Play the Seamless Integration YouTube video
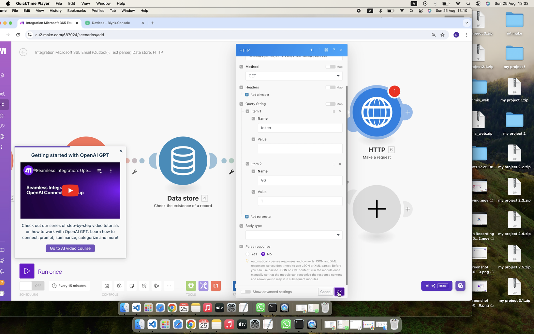Screen dimensions: 534x334 tap(70, 190)
